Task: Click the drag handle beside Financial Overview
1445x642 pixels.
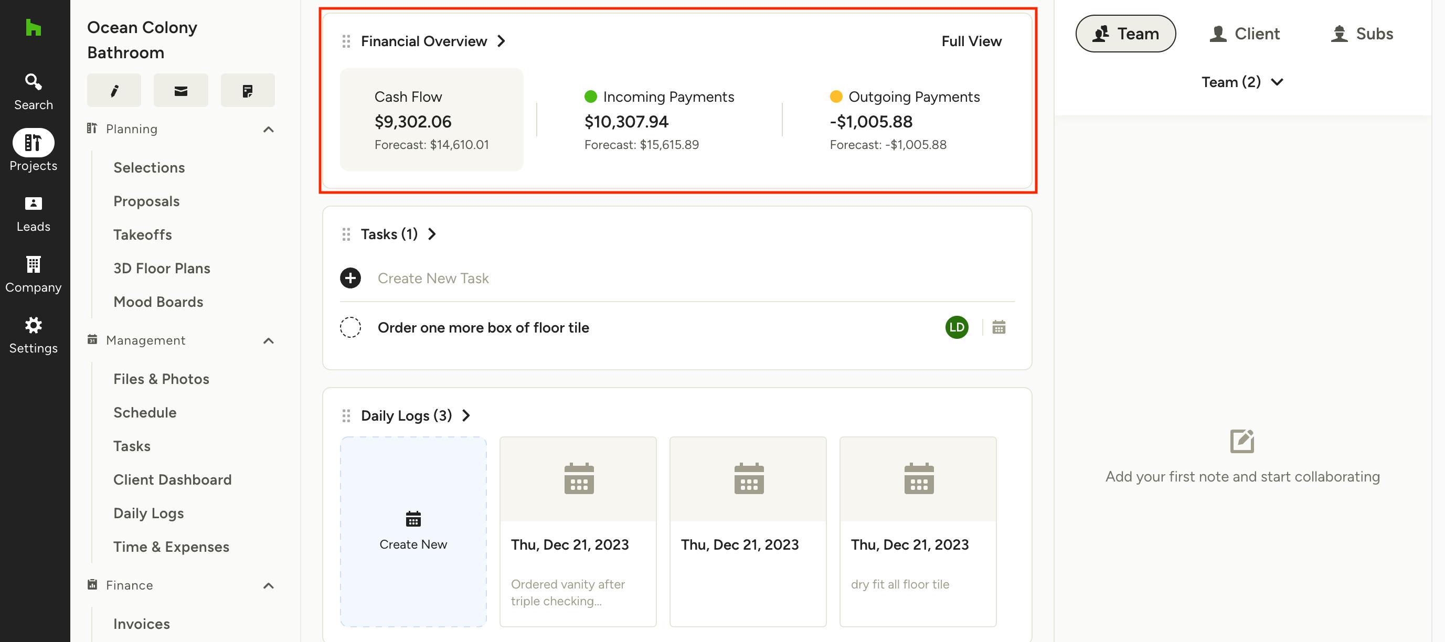Action: pos(346,41)
